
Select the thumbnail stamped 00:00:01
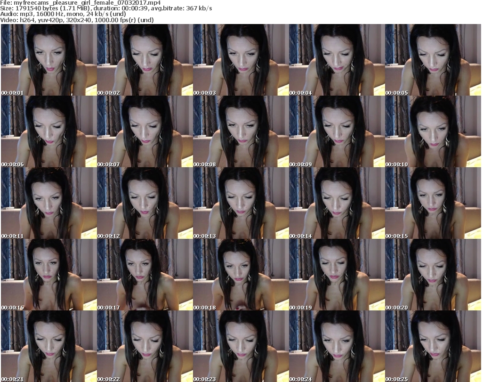coord(49,60)
